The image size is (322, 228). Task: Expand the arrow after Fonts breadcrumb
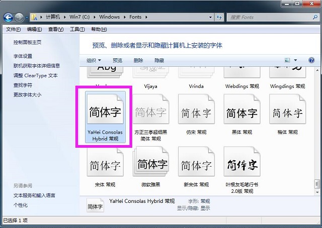point(146,17)
